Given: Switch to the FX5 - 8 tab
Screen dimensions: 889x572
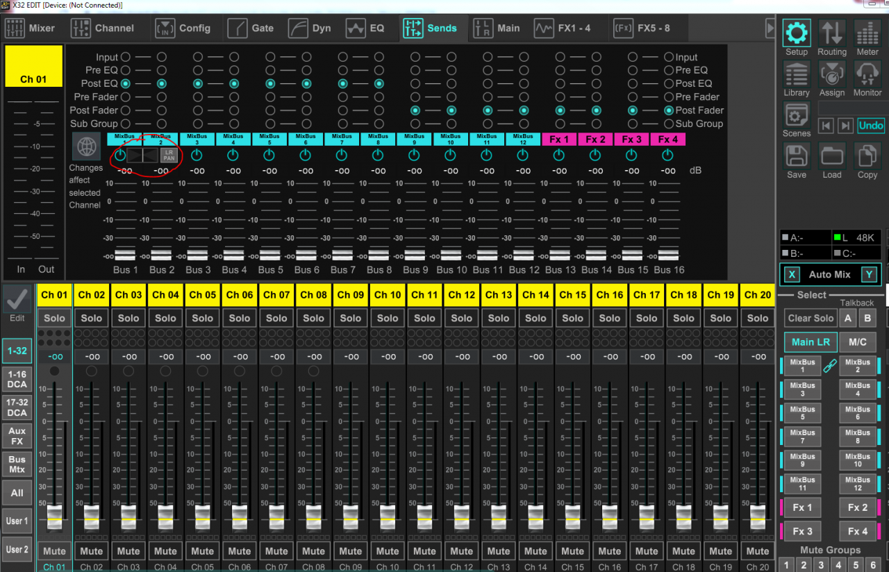Looking at the screenshot, I should coord(641,28).
